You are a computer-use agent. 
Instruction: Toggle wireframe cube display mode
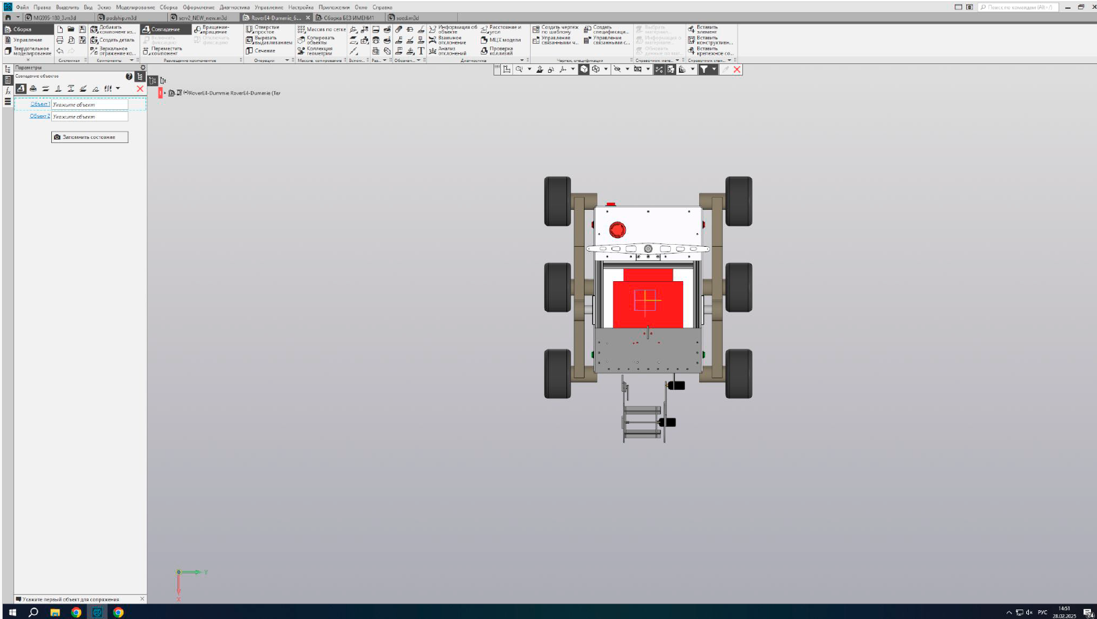pos(595,69)
